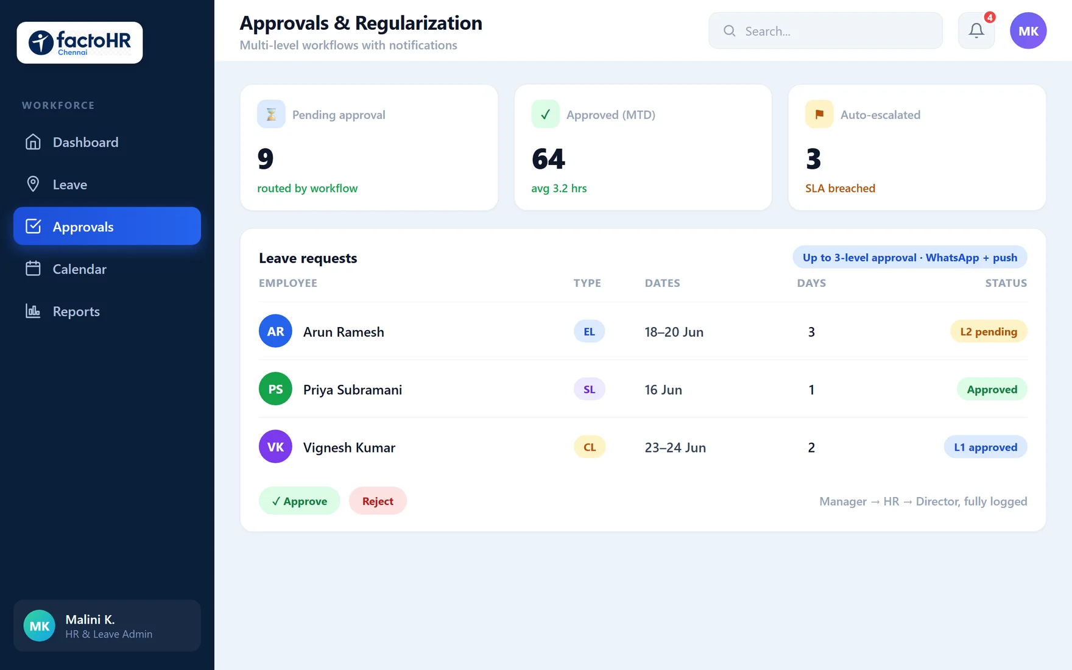Click Arun Ramesh's AR avatar
Image resolution: width=1072 pixels, height=670 pixels.
click(275, 331)
